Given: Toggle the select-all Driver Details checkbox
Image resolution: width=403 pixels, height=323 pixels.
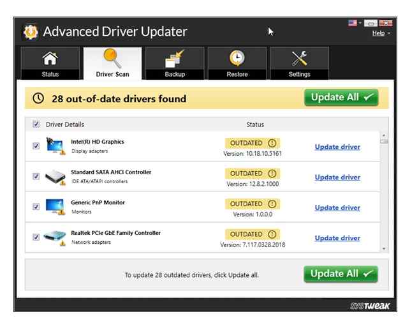Looking at the screenshot, I should pos(36,124).
